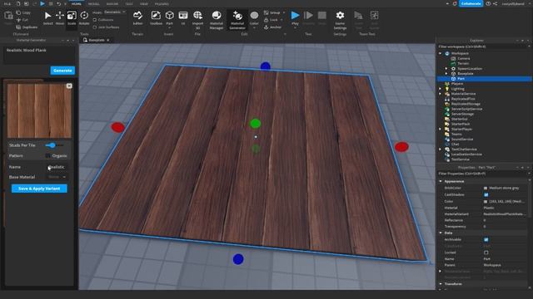The width and height of the screenshot is (533, 299).
Task: Open the Base Material dropdown
Action: (x=57, y=177)
